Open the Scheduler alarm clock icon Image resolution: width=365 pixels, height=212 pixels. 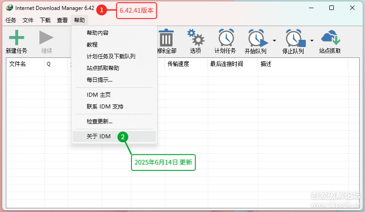coord(226,38)
